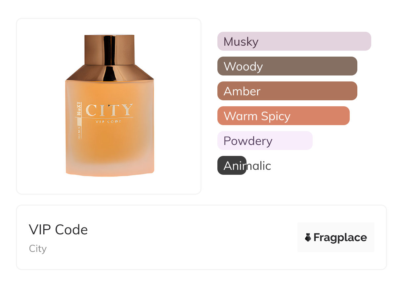Image resolution: width=403 pixels, height=286 pixels.
Task: Click the Woody accord bar
Action: point(287,66)
